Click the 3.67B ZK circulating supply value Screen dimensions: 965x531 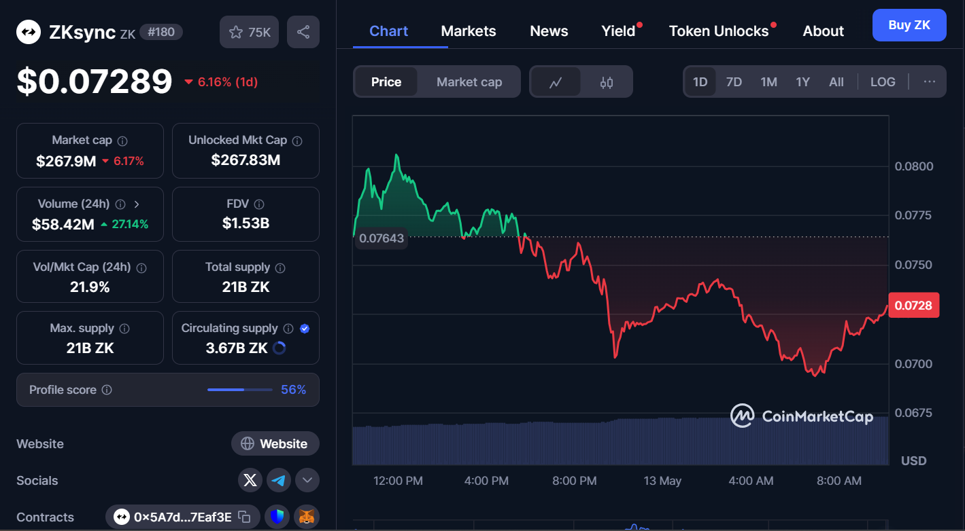237,348
